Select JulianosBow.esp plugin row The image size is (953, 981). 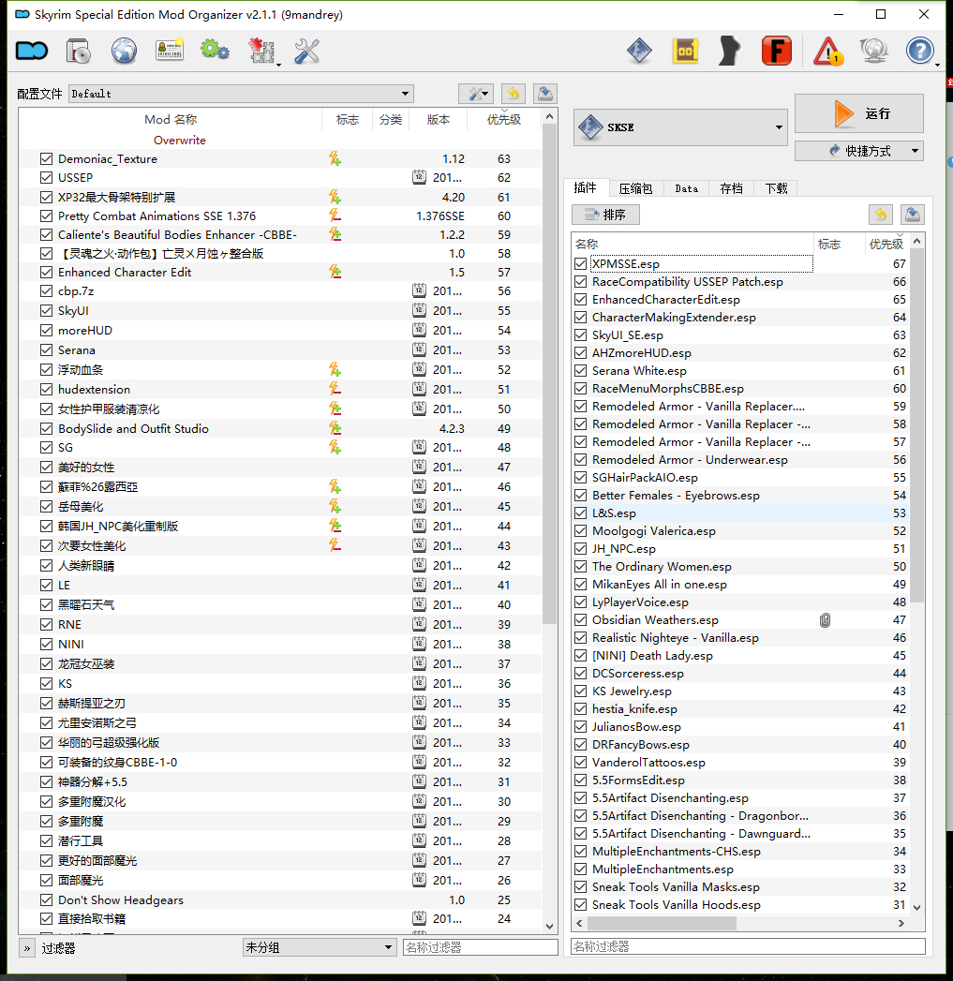(x=740, y=727)
